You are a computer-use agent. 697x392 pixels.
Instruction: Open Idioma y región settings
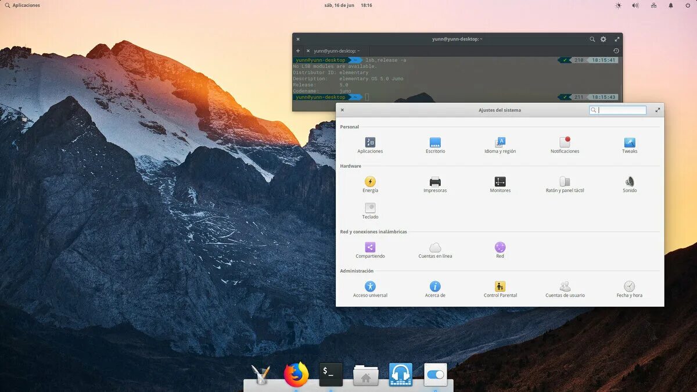tap(500, 143)
